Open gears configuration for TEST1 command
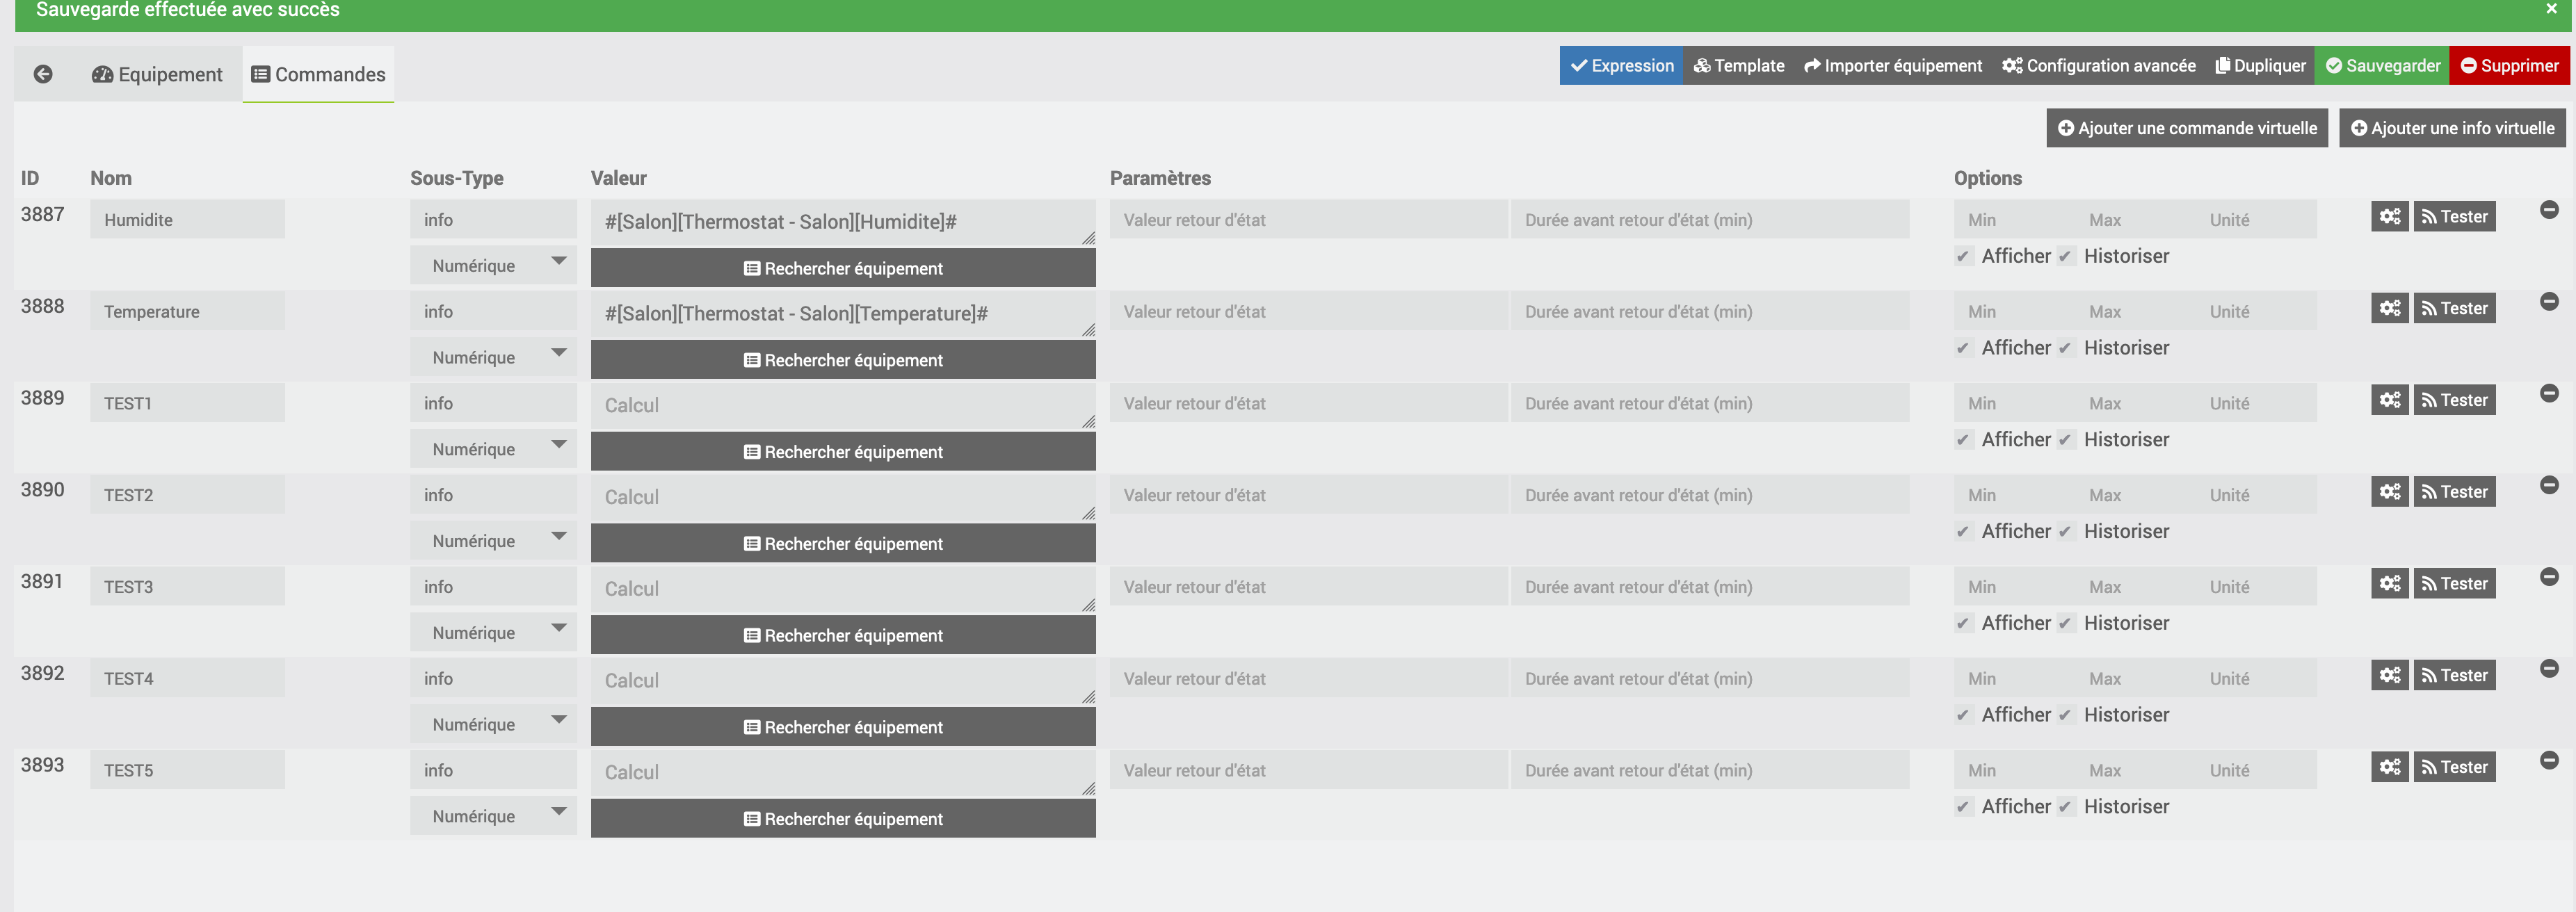2576x912 pixels. [2390, 400]
